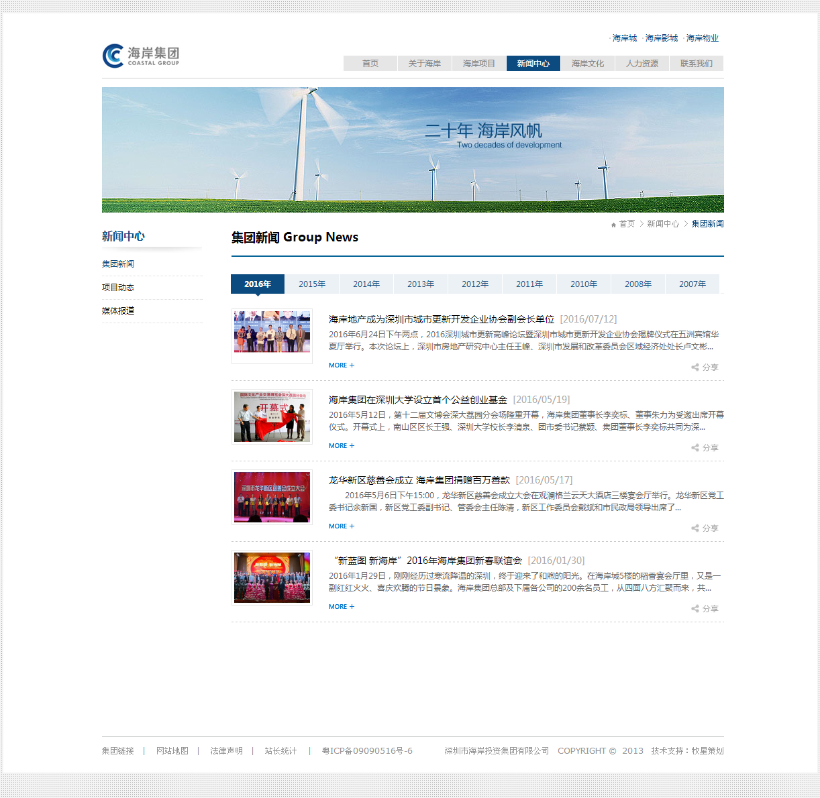This screenshot has width=820, height=798.
Task: Visit the 海岸城 link at top right
Action: point(623,38)
